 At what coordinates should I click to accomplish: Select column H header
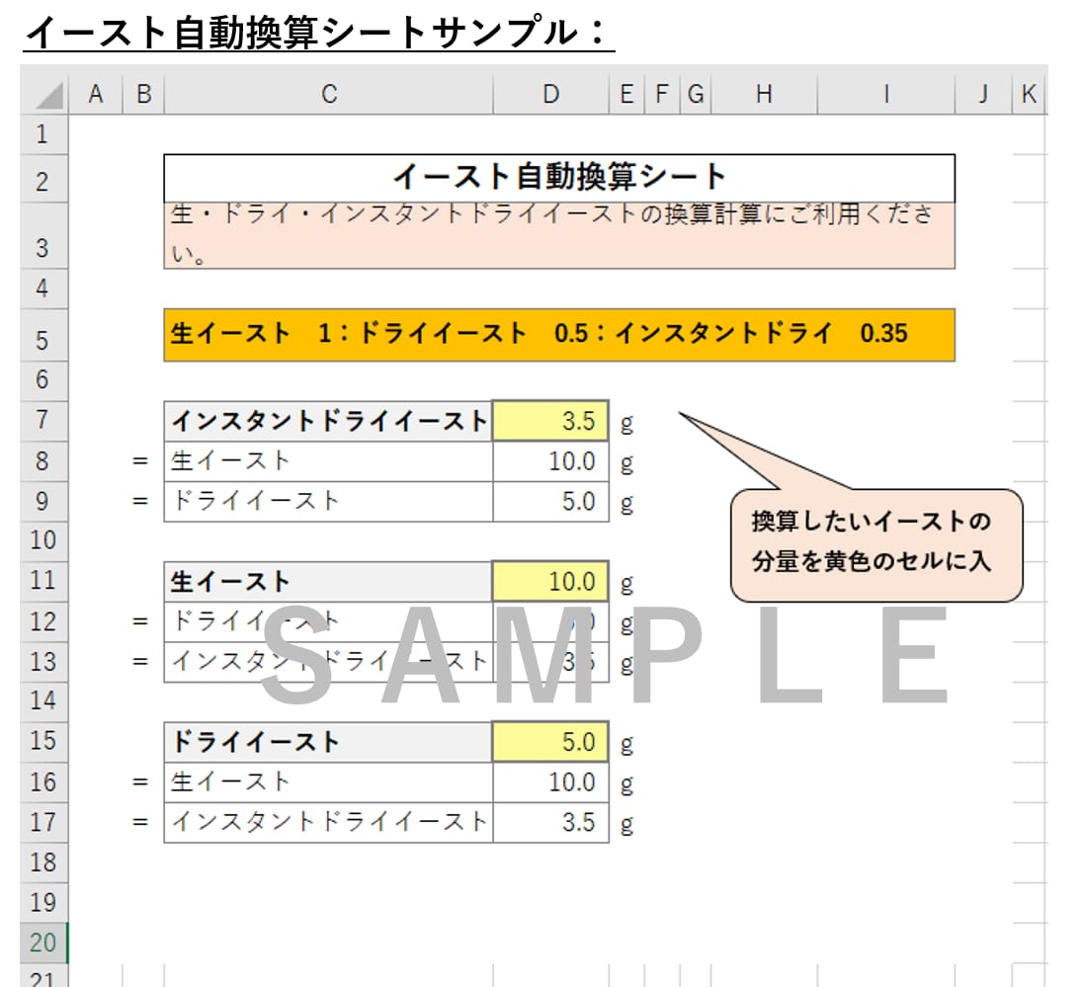(764, 94)
